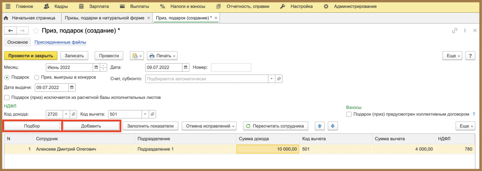Open the Присоединенные файлы link

pos(60,42)
